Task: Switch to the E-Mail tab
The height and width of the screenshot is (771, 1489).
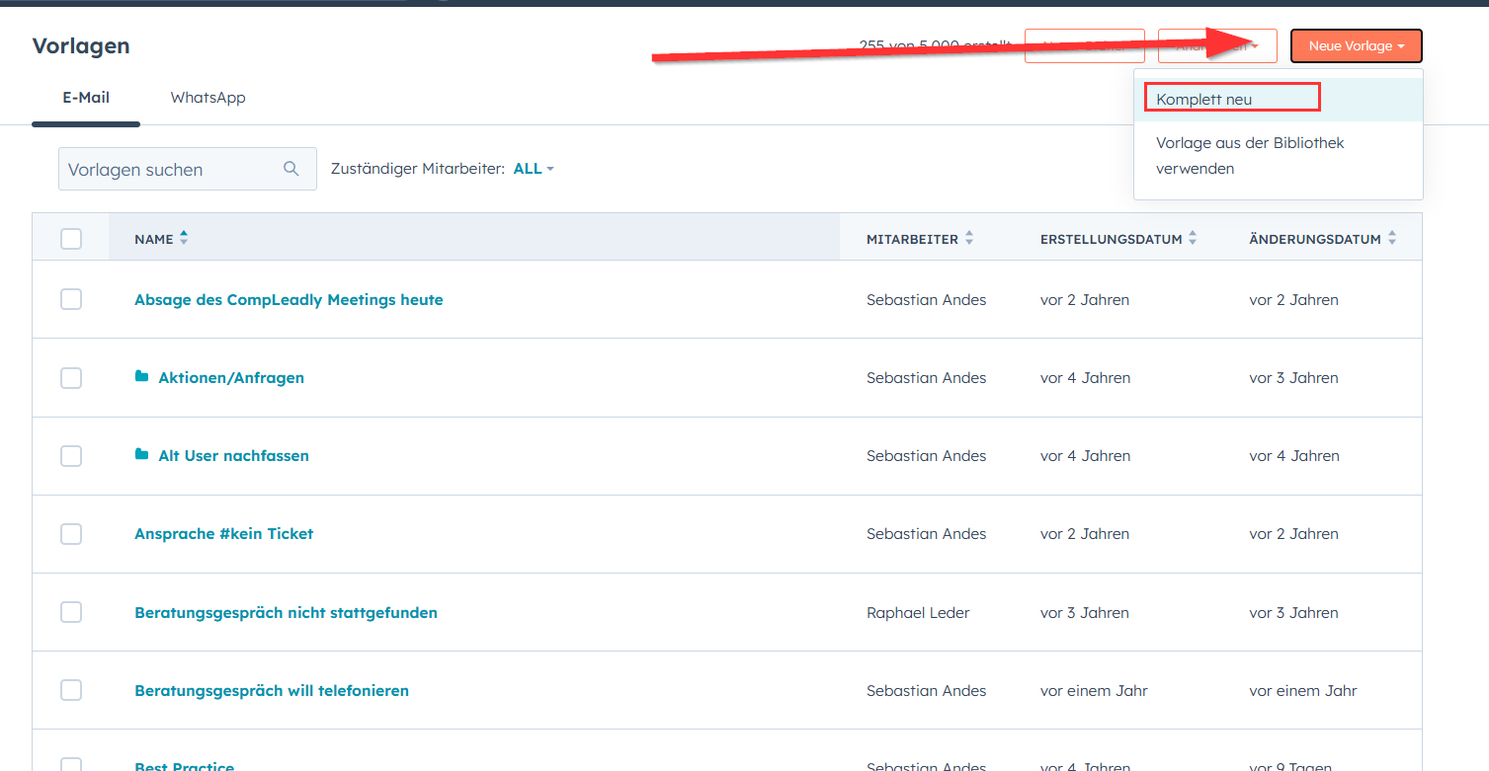Action: [x=86, y=98]
